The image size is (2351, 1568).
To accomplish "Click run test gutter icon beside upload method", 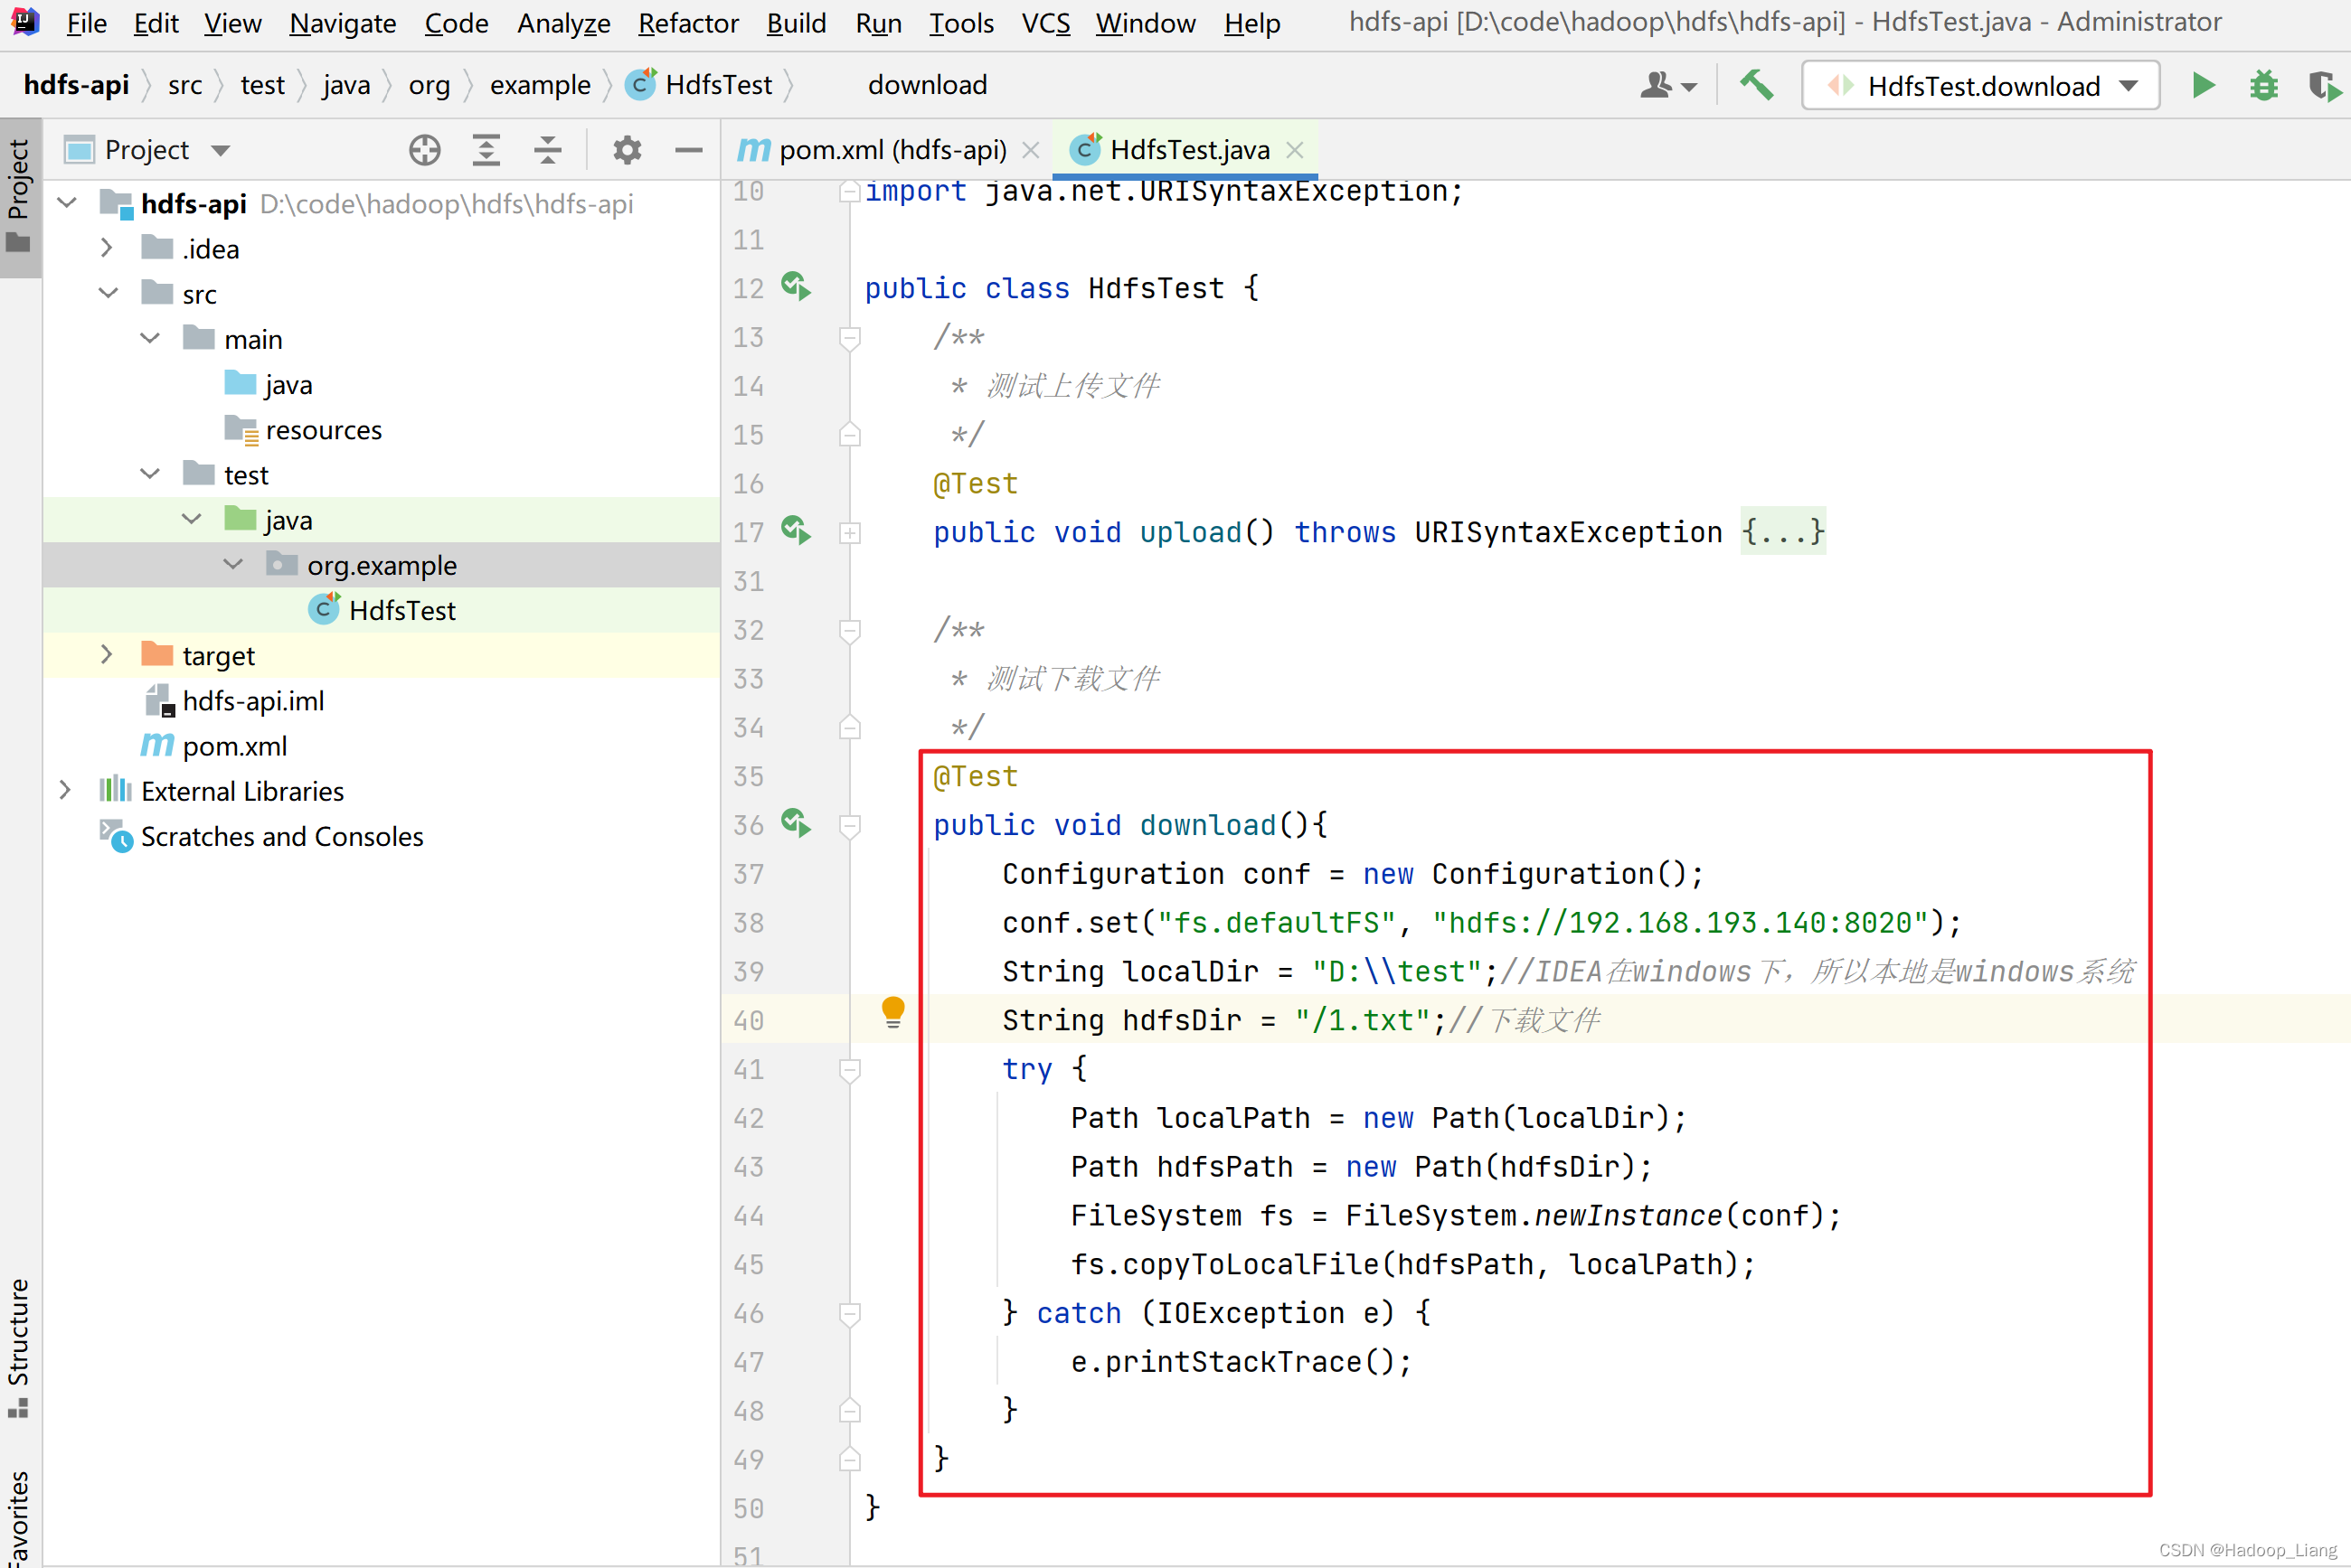I will (x=797, y=531).
